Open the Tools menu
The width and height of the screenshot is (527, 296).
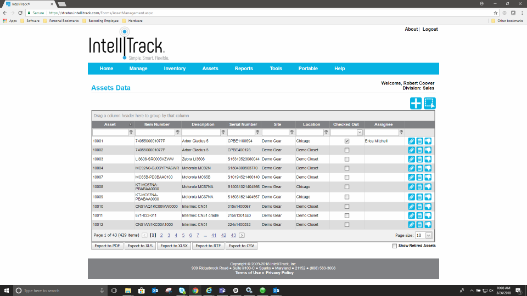276,69
